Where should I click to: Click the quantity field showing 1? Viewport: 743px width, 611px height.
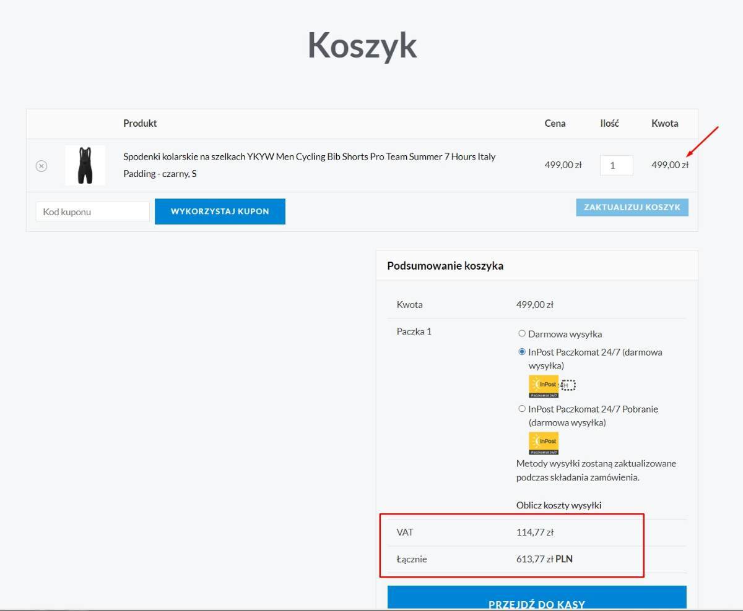tap(616, 165)
